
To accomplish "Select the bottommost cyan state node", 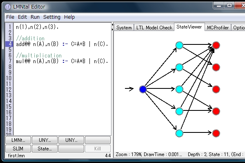I will click(x=179, y=133).
